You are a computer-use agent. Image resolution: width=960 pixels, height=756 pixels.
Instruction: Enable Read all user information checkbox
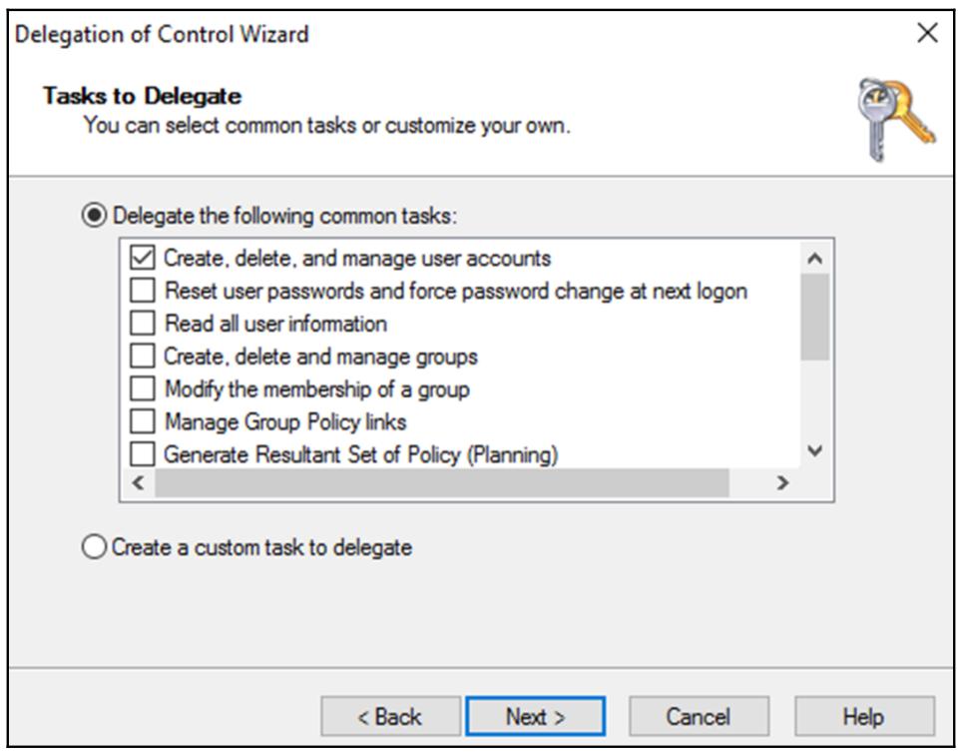coord(144,324)
